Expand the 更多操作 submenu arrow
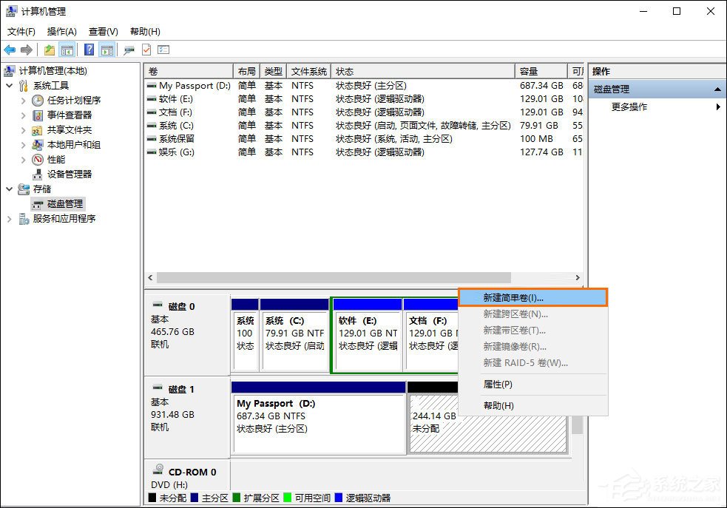 coord(718,106)
